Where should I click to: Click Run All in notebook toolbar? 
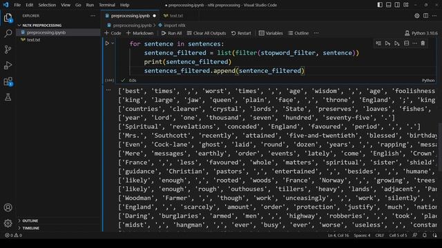[172, 33]
